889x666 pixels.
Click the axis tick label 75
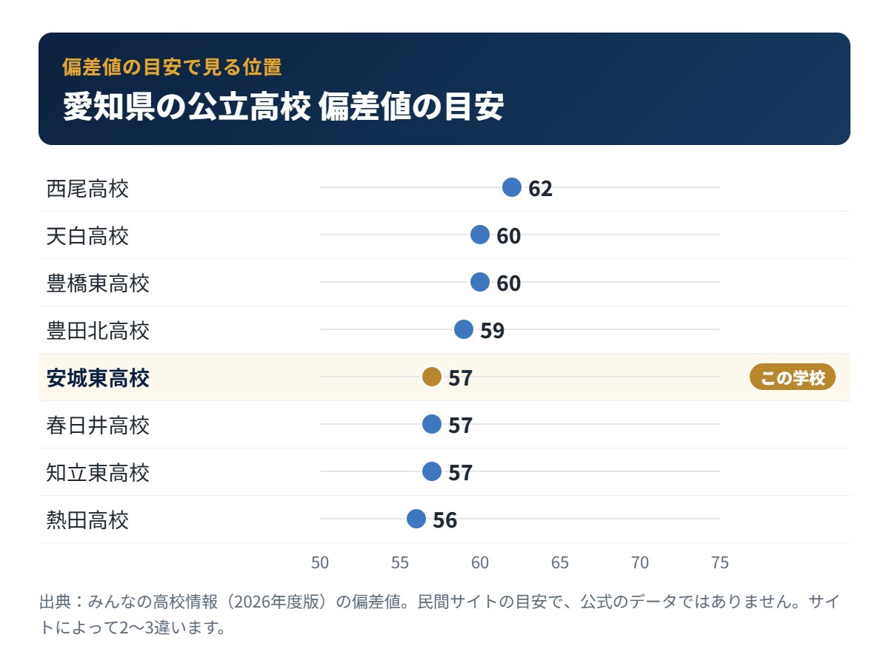[720, 563]
